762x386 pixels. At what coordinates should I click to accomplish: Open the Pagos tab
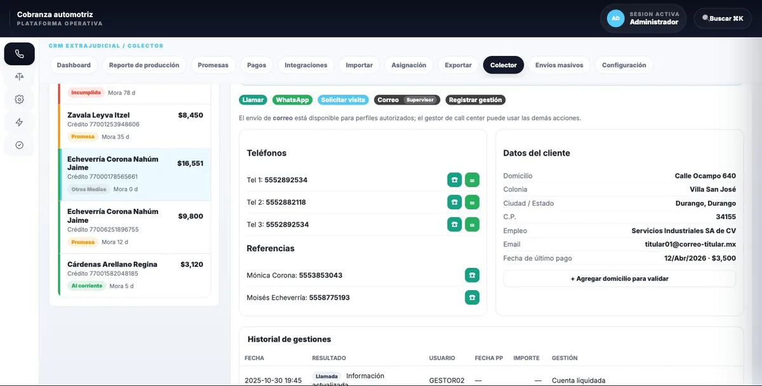257,65
